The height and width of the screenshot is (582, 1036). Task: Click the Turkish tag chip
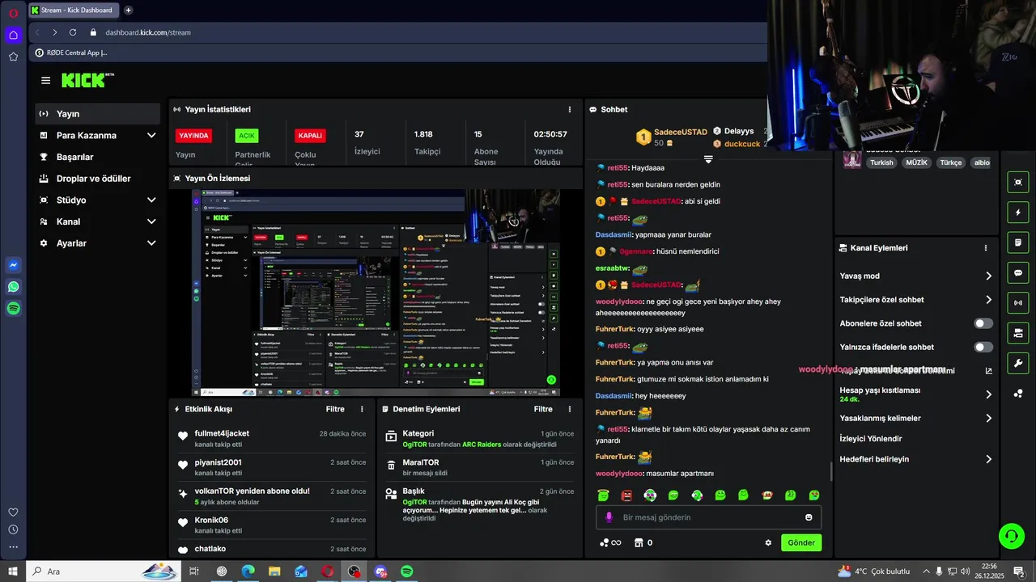pos(881,162)
